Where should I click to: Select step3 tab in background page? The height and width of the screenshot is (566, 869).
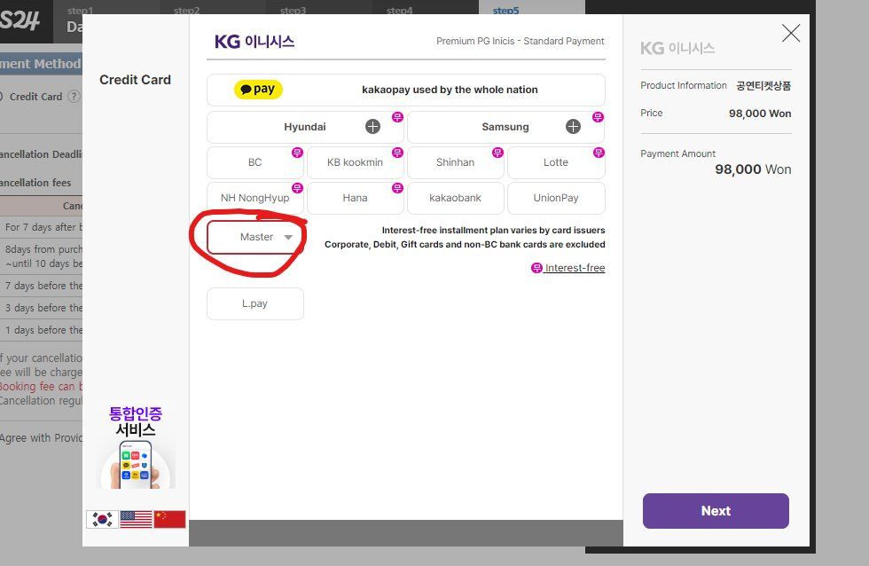point(294,11)
